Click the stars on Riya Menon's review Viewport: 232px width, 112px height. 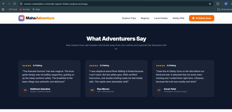tap(94, 66)
